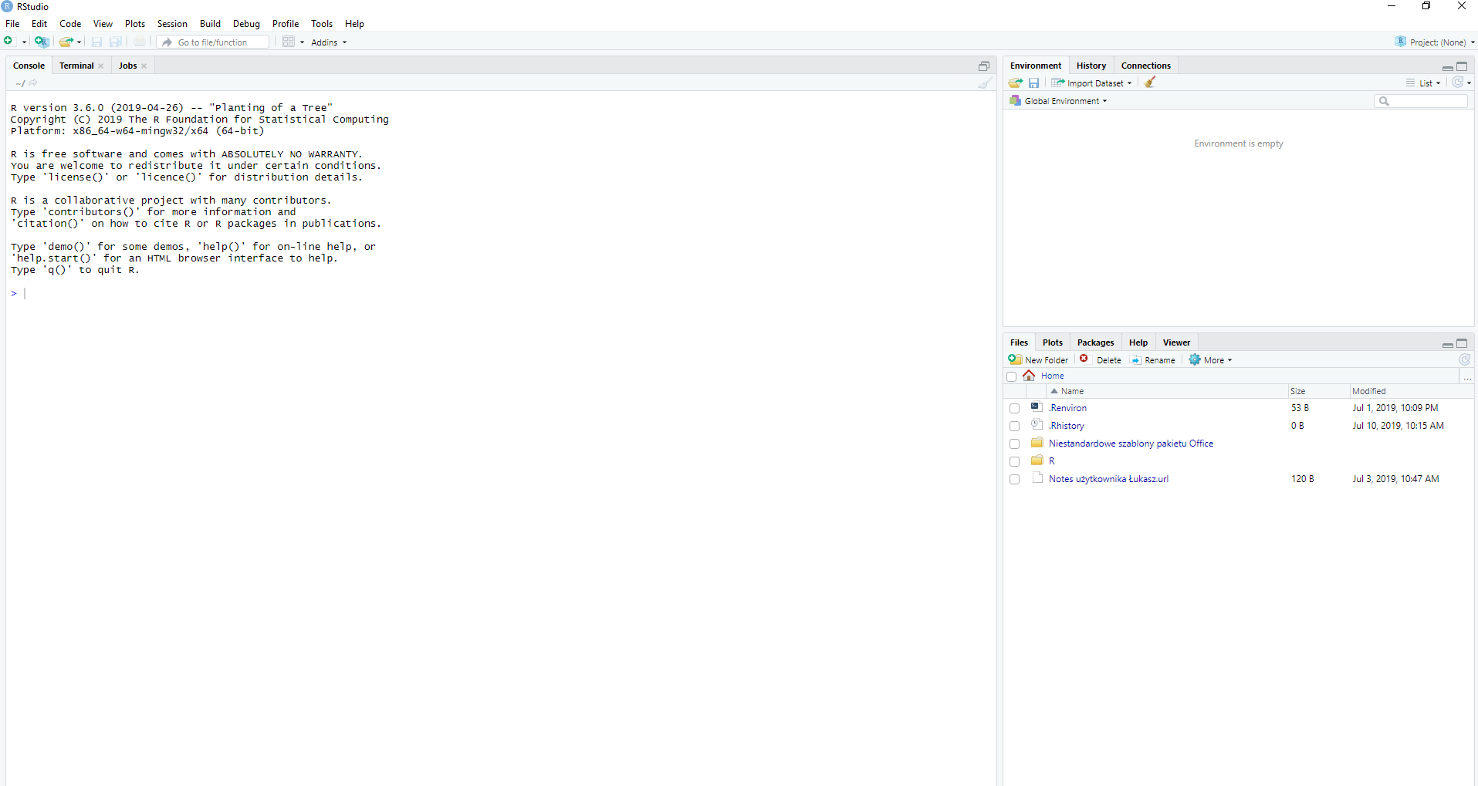Expand the workspace panes dropdown arrow
The image size is (1478, 786).
(x=302, y=42)
